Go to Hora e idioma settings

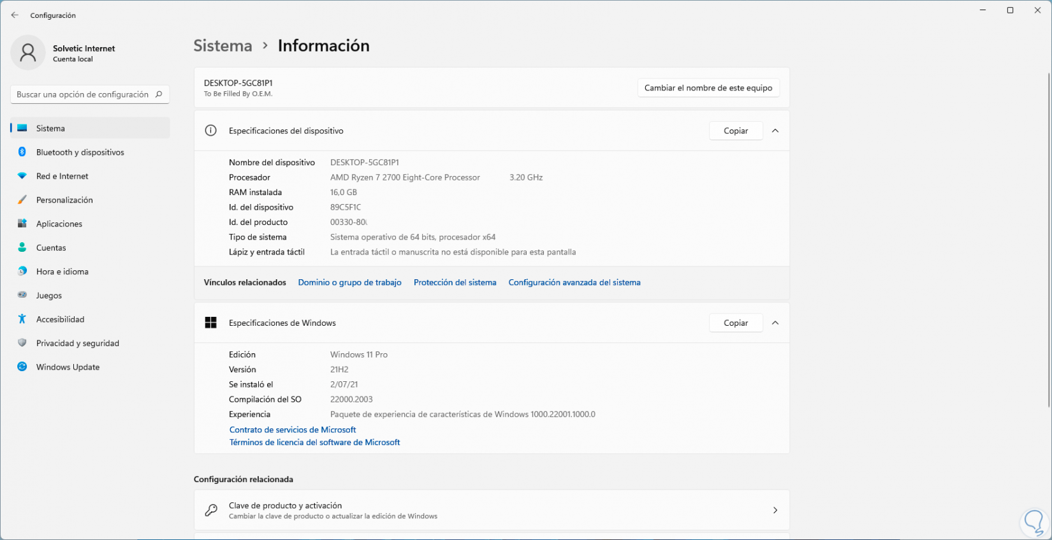tap(62, 272)
